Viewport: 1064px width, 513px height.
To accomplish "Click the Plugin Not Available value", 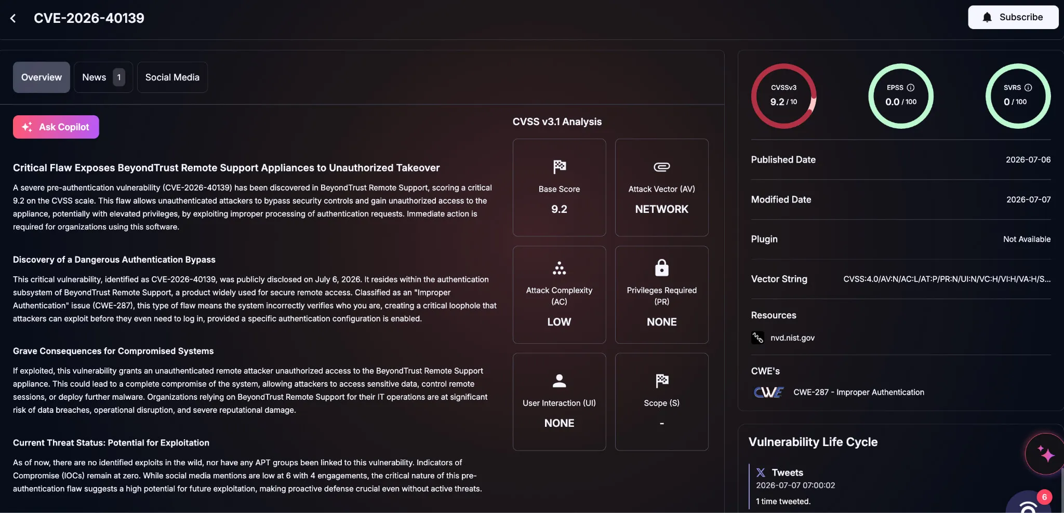I will (1027, 239).
